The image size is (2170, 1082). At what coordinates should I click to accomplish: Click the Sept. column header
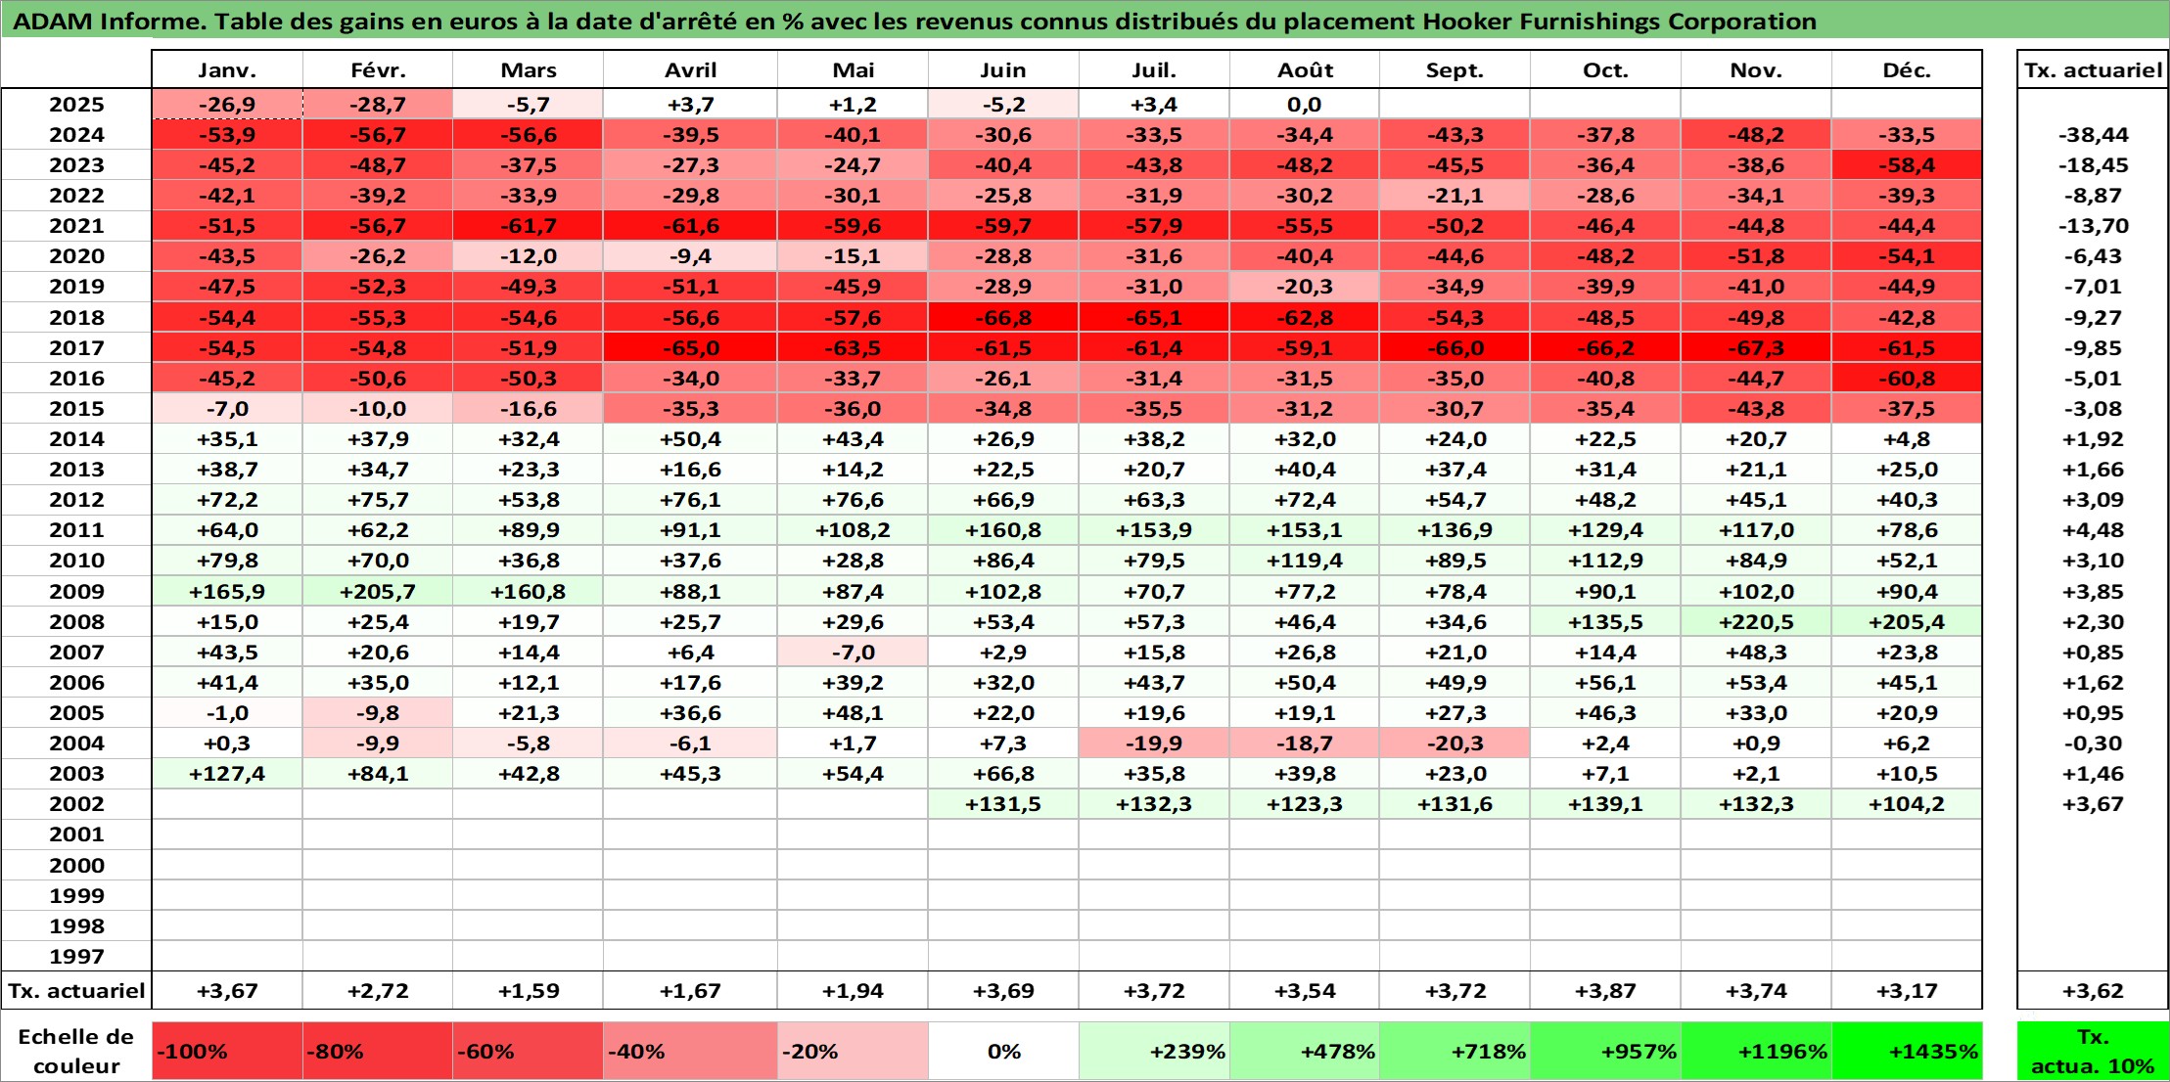coord(1454,69)
